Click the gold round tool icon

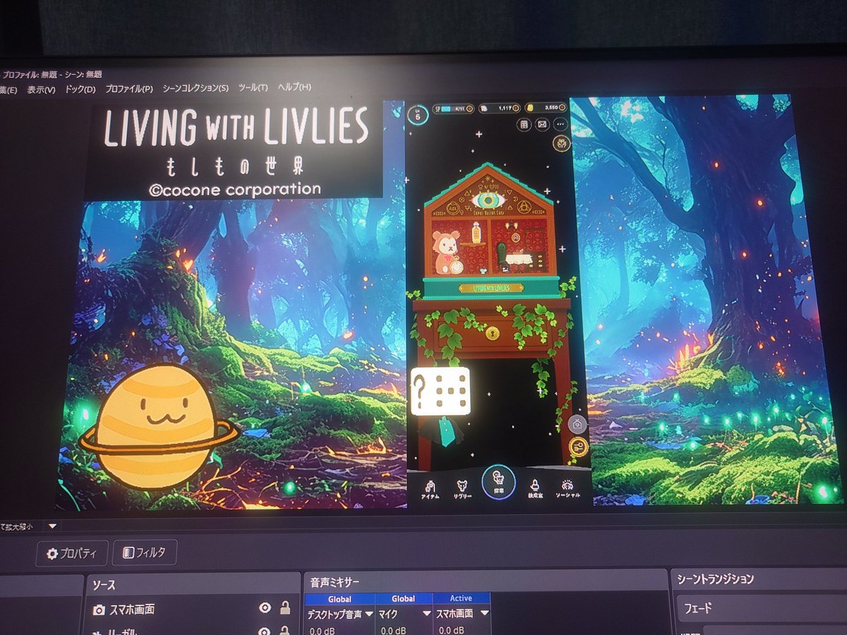[x=579, y=447]
